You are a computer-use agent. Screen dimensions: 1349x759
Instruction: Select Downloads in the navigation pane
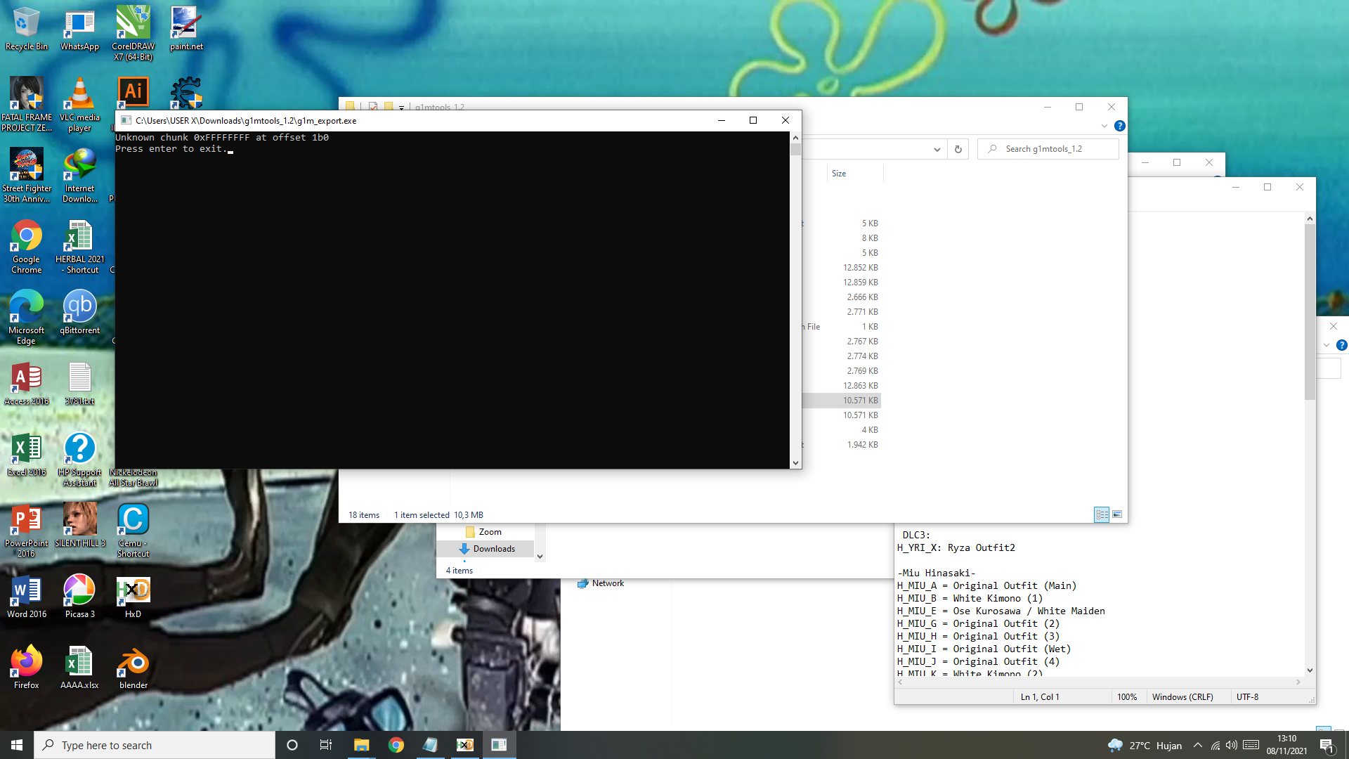[494, 549]
